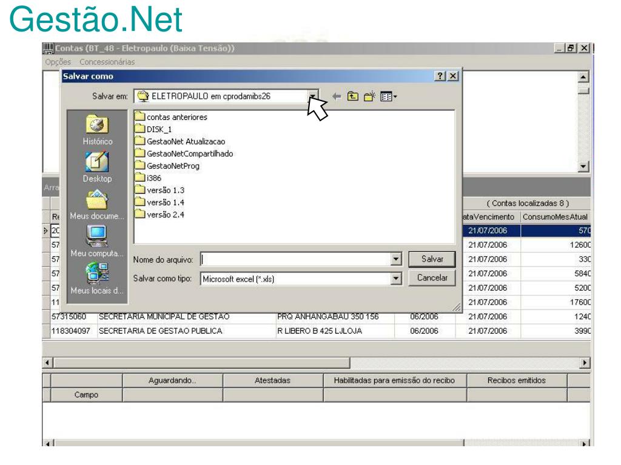
Task: Select the i386 folder
Action: coord(148,178)
